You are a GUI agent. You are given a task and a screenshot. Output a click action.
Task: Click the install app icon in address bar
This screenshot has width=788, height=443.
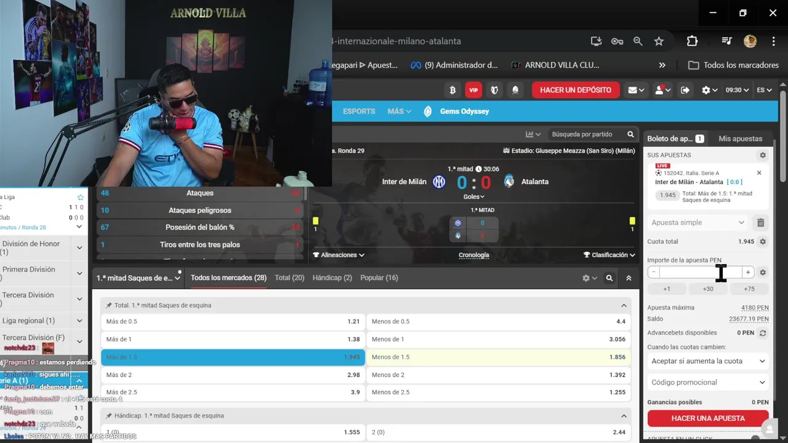[x=596, y=41]
